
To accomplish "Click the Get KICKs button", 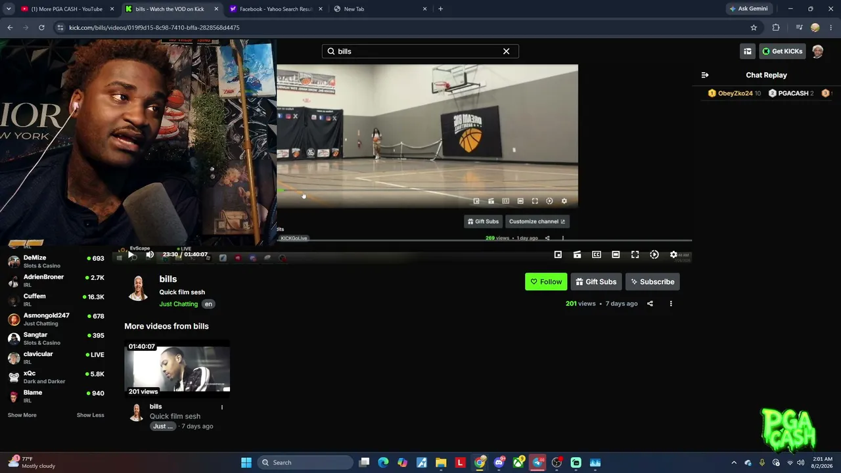I will coord(783,51).
